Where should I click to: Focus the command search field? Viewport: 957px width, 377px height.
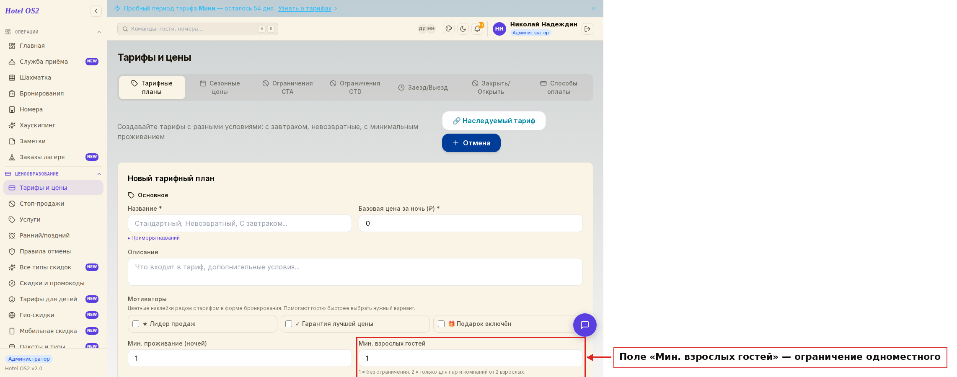pos(198,29)
